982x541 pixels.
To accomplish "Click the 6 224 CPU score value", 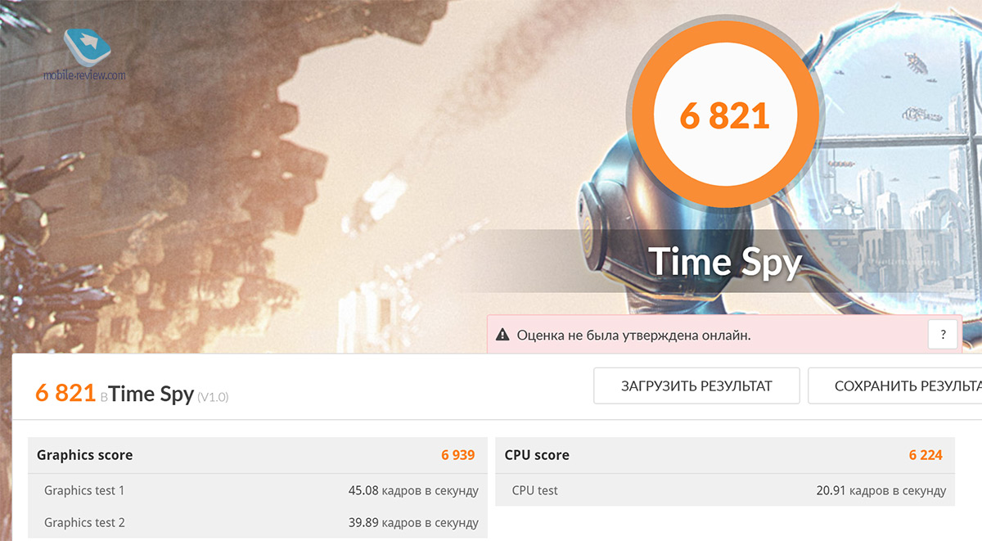I will pyautogui.click(x=926, y=455).
